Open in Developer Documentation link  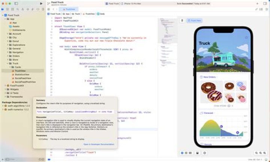pos(99,144)
